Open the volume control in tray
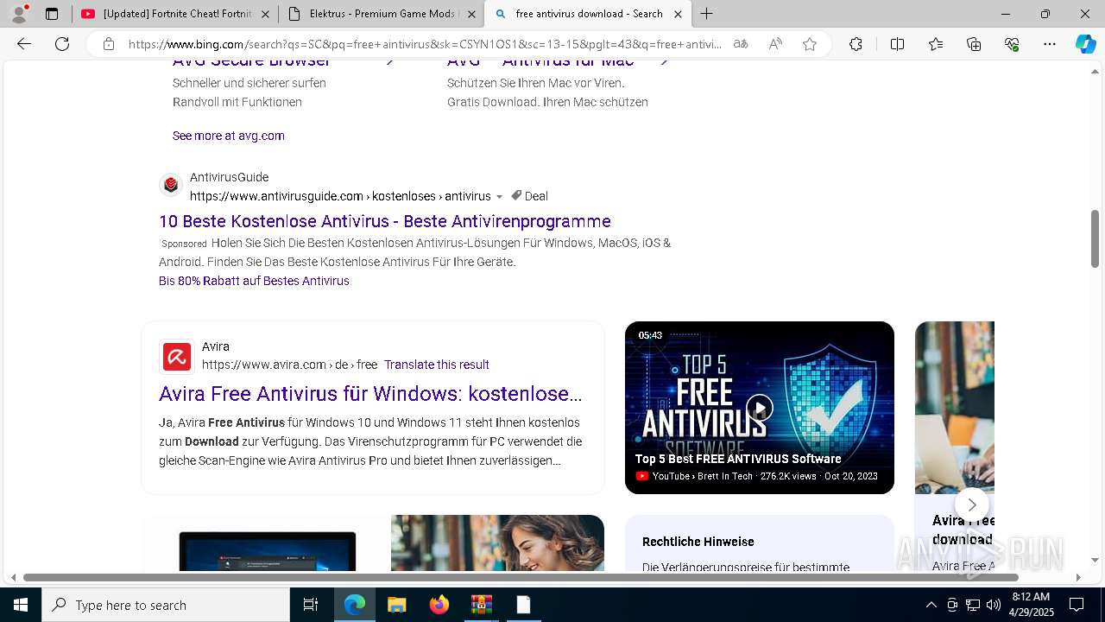This screenshot has width=1105, height=622. [x=994, y=605]
